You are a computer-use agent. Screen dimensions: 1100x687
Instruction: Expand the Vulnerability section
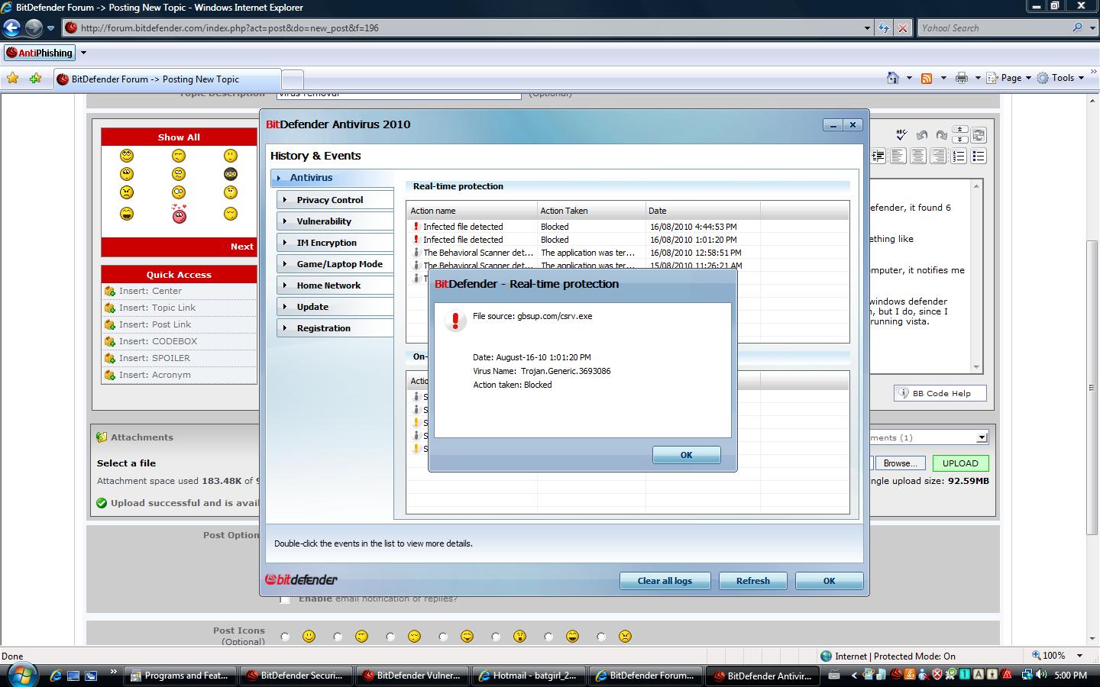click(x=335, y=221)
